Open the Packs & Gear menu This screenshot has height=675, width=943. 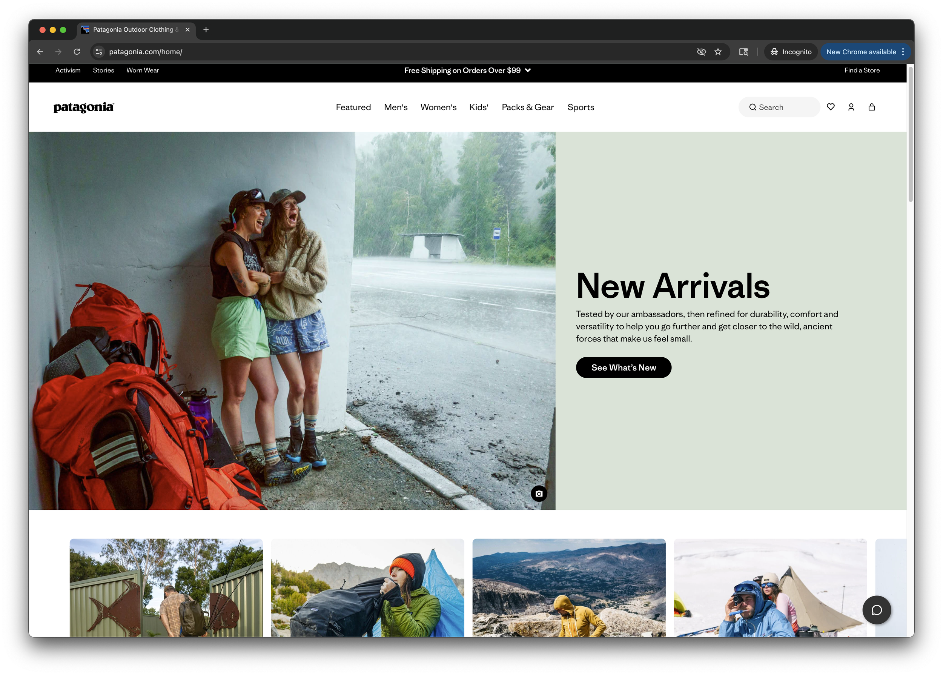528,107
